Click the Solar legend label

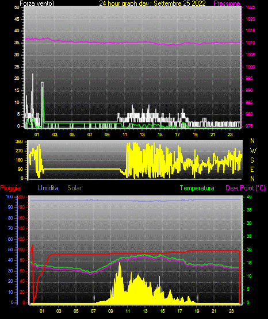point(75,188)
